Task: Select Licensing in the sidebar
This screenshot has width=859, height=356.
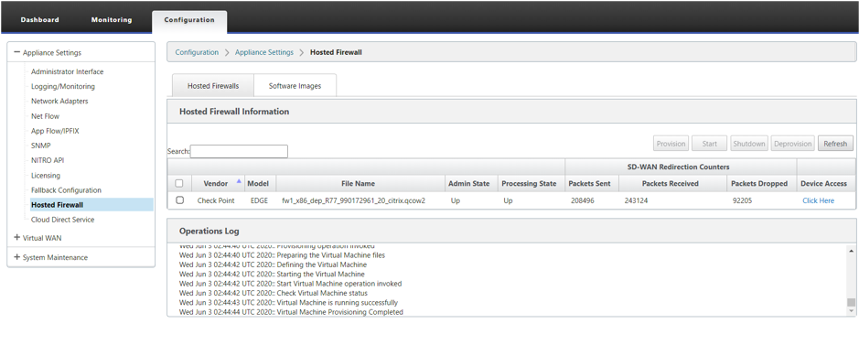Action: click(46, 176)
